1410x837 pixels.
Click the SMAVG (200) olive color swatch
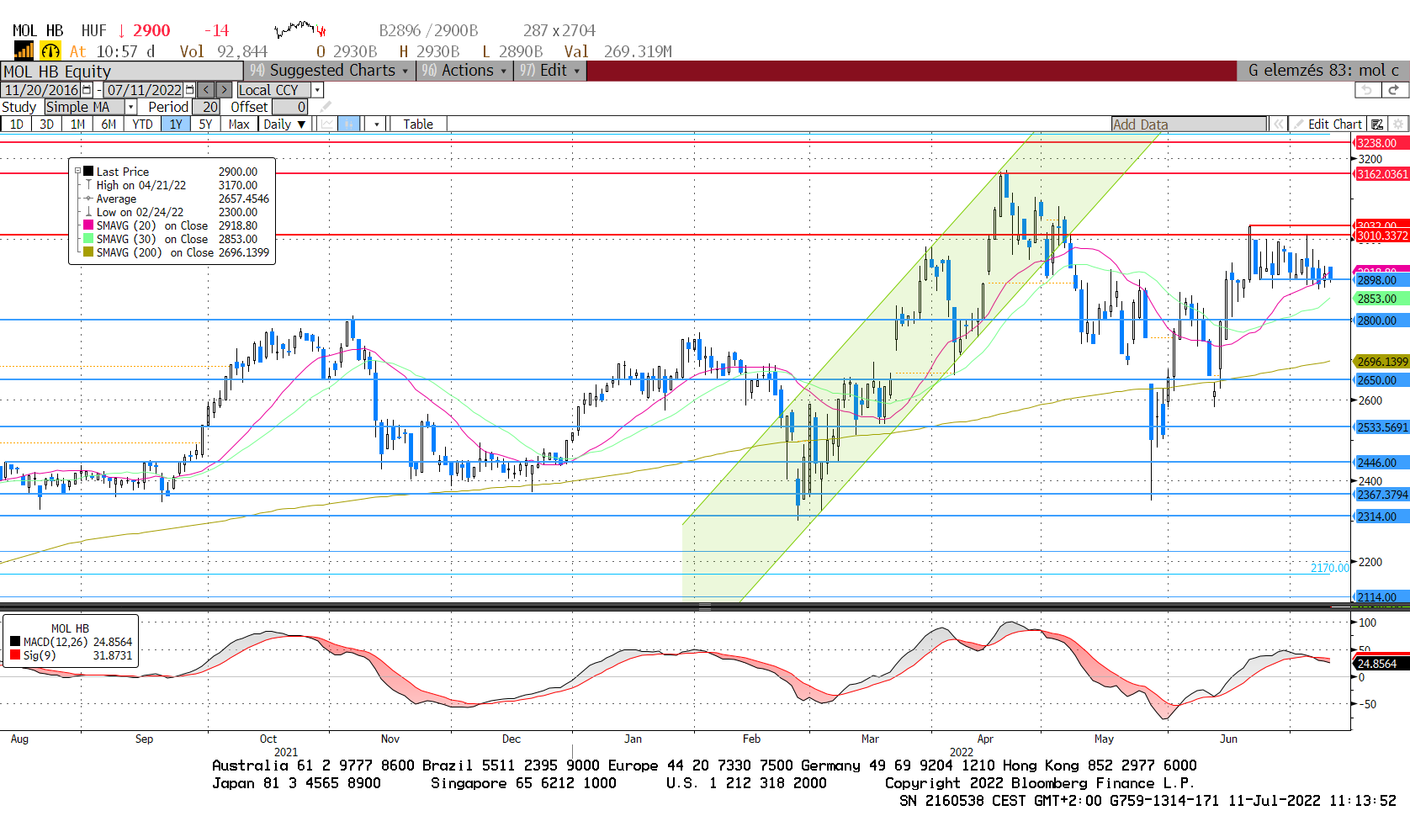(88, 252)
